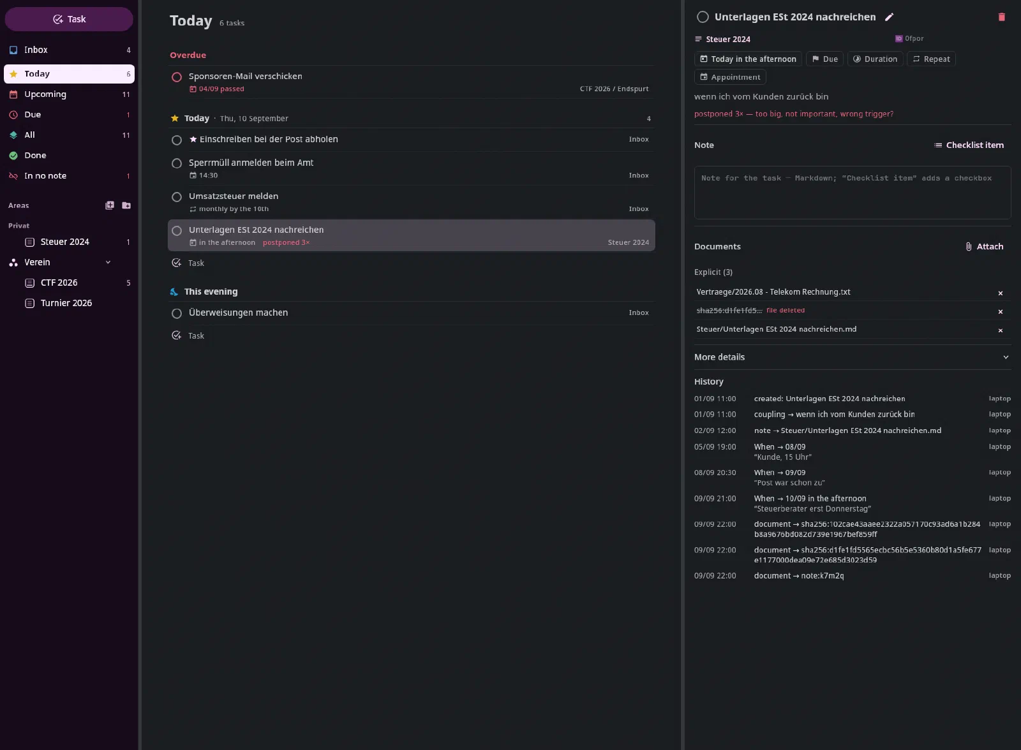Click new project folder icon in Areas header
Image resolution: width=1021 pixels, height=750 pixels.
[126, 205]
